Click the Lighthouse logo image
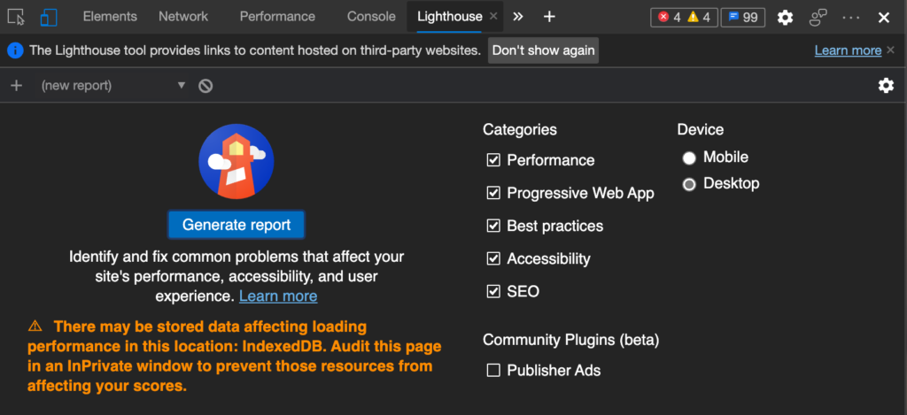Viewport: 907px width, 415px height. pos(236,162)
